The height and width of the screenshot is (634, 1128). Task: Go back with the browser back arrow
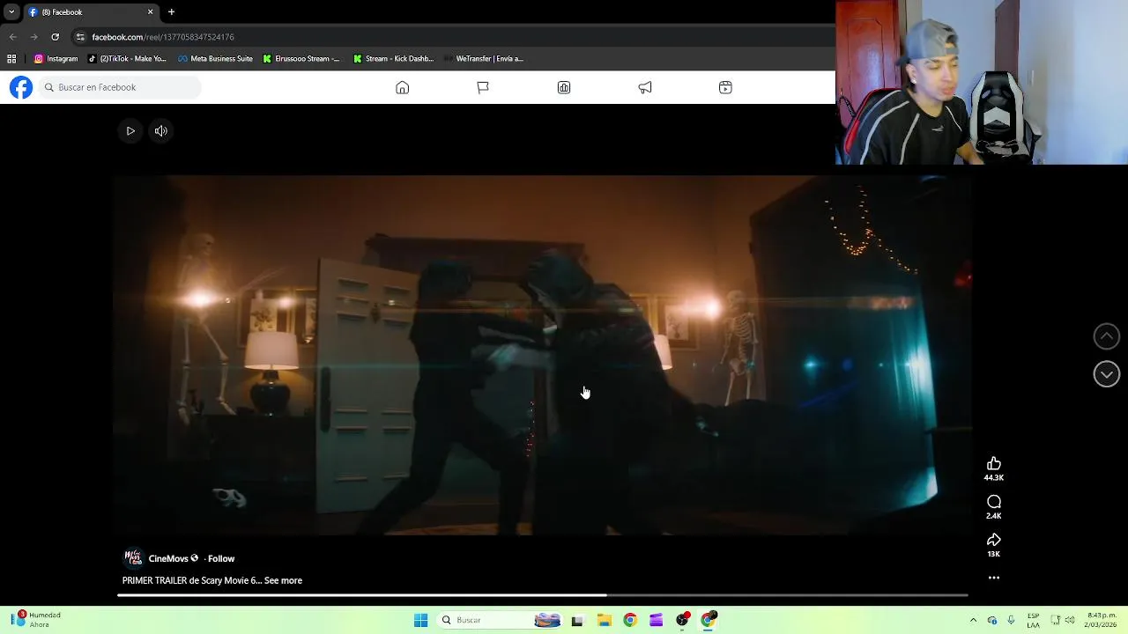(x=12, y=37)
